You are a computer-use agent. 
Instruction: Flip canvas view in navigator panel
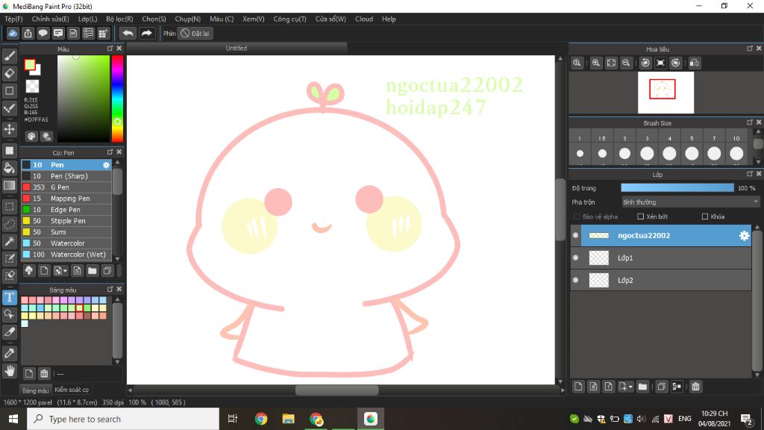pos(695,63)
